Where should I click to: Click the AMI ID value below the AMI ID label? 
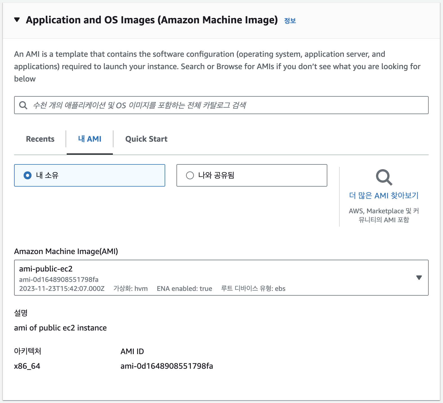point(167,366)
